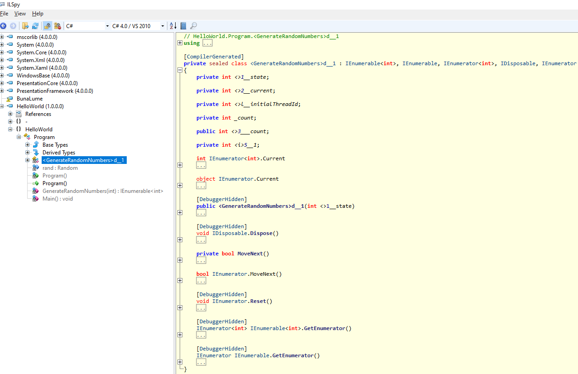This screenshot has height=374, width=578.
Task: Open Search with the magnifier icon
Action: click(193, 26)
